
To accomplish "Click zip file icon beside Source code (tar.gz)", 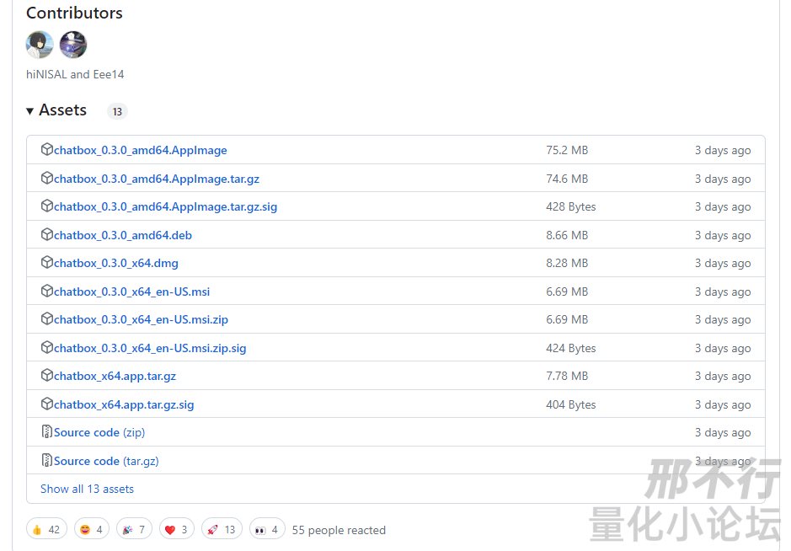I will pyautogui.click(x=47, y=461).
